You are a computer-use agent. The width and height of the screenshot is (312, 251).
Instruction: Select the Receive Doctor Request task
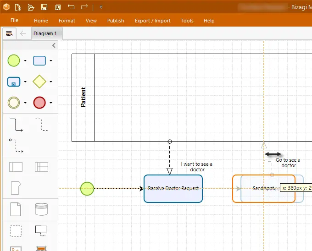173,189
